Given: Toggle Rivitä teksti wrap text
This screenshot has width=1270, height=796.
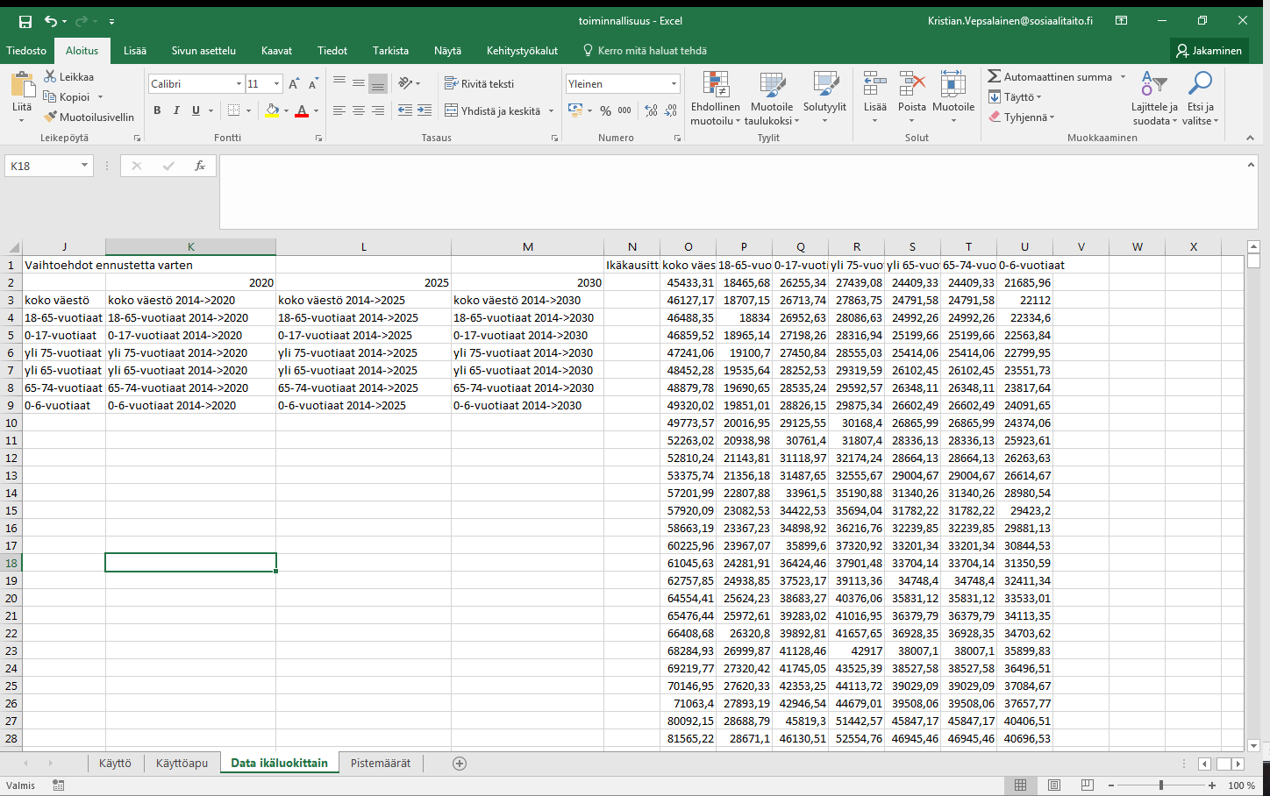Looking at the screenshot, I should point(479,83).
